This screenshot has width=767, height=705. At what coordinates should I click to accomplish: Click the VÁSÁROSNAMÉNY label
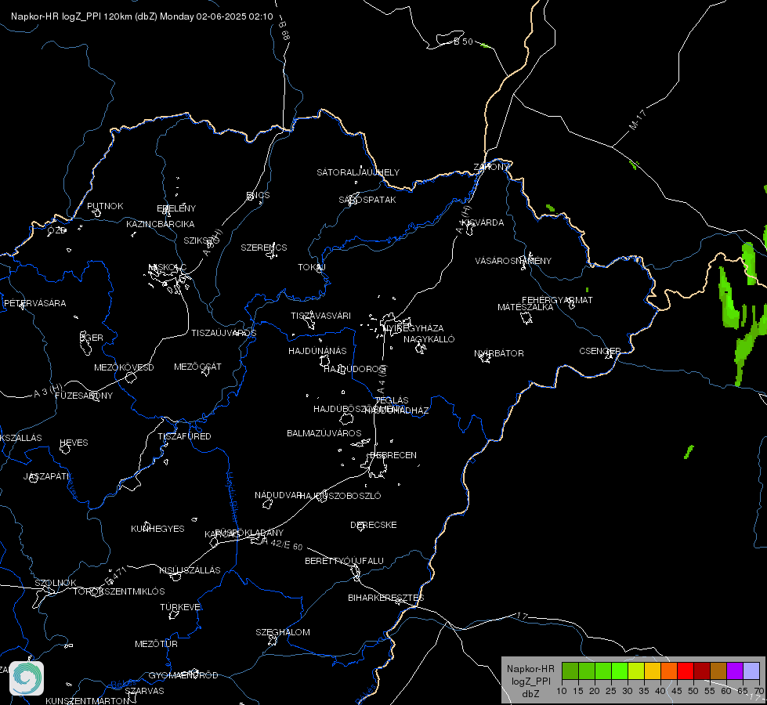pyautogui.click(x=513, y=261)
